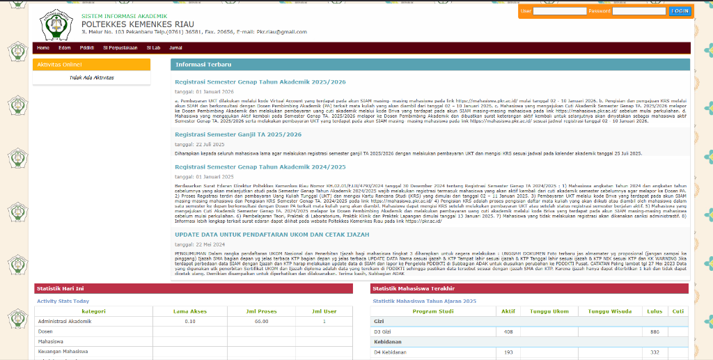713x360 pixels.
Task: Click the LOGIN button
Action: pyautogui.click(x=680, y=11)
